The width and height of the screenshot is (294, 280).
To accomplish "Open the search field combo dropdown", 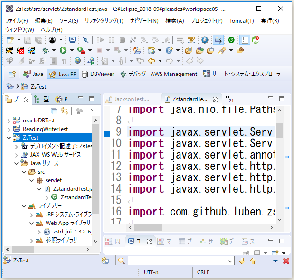I will click(x=230, y=261).
